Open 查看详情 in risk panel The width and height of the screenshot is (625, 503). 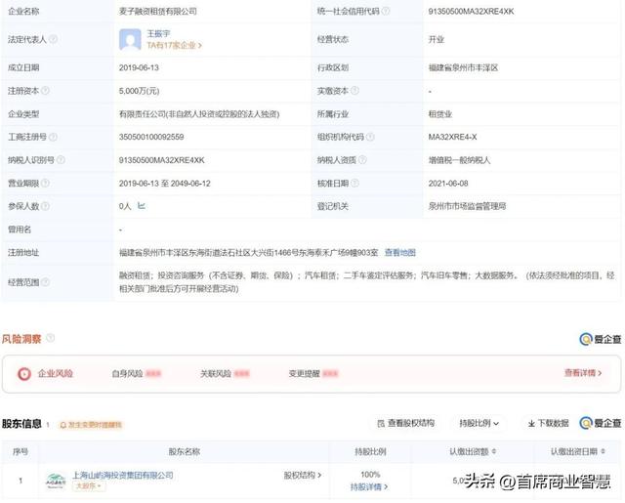[x=583, y=373]
